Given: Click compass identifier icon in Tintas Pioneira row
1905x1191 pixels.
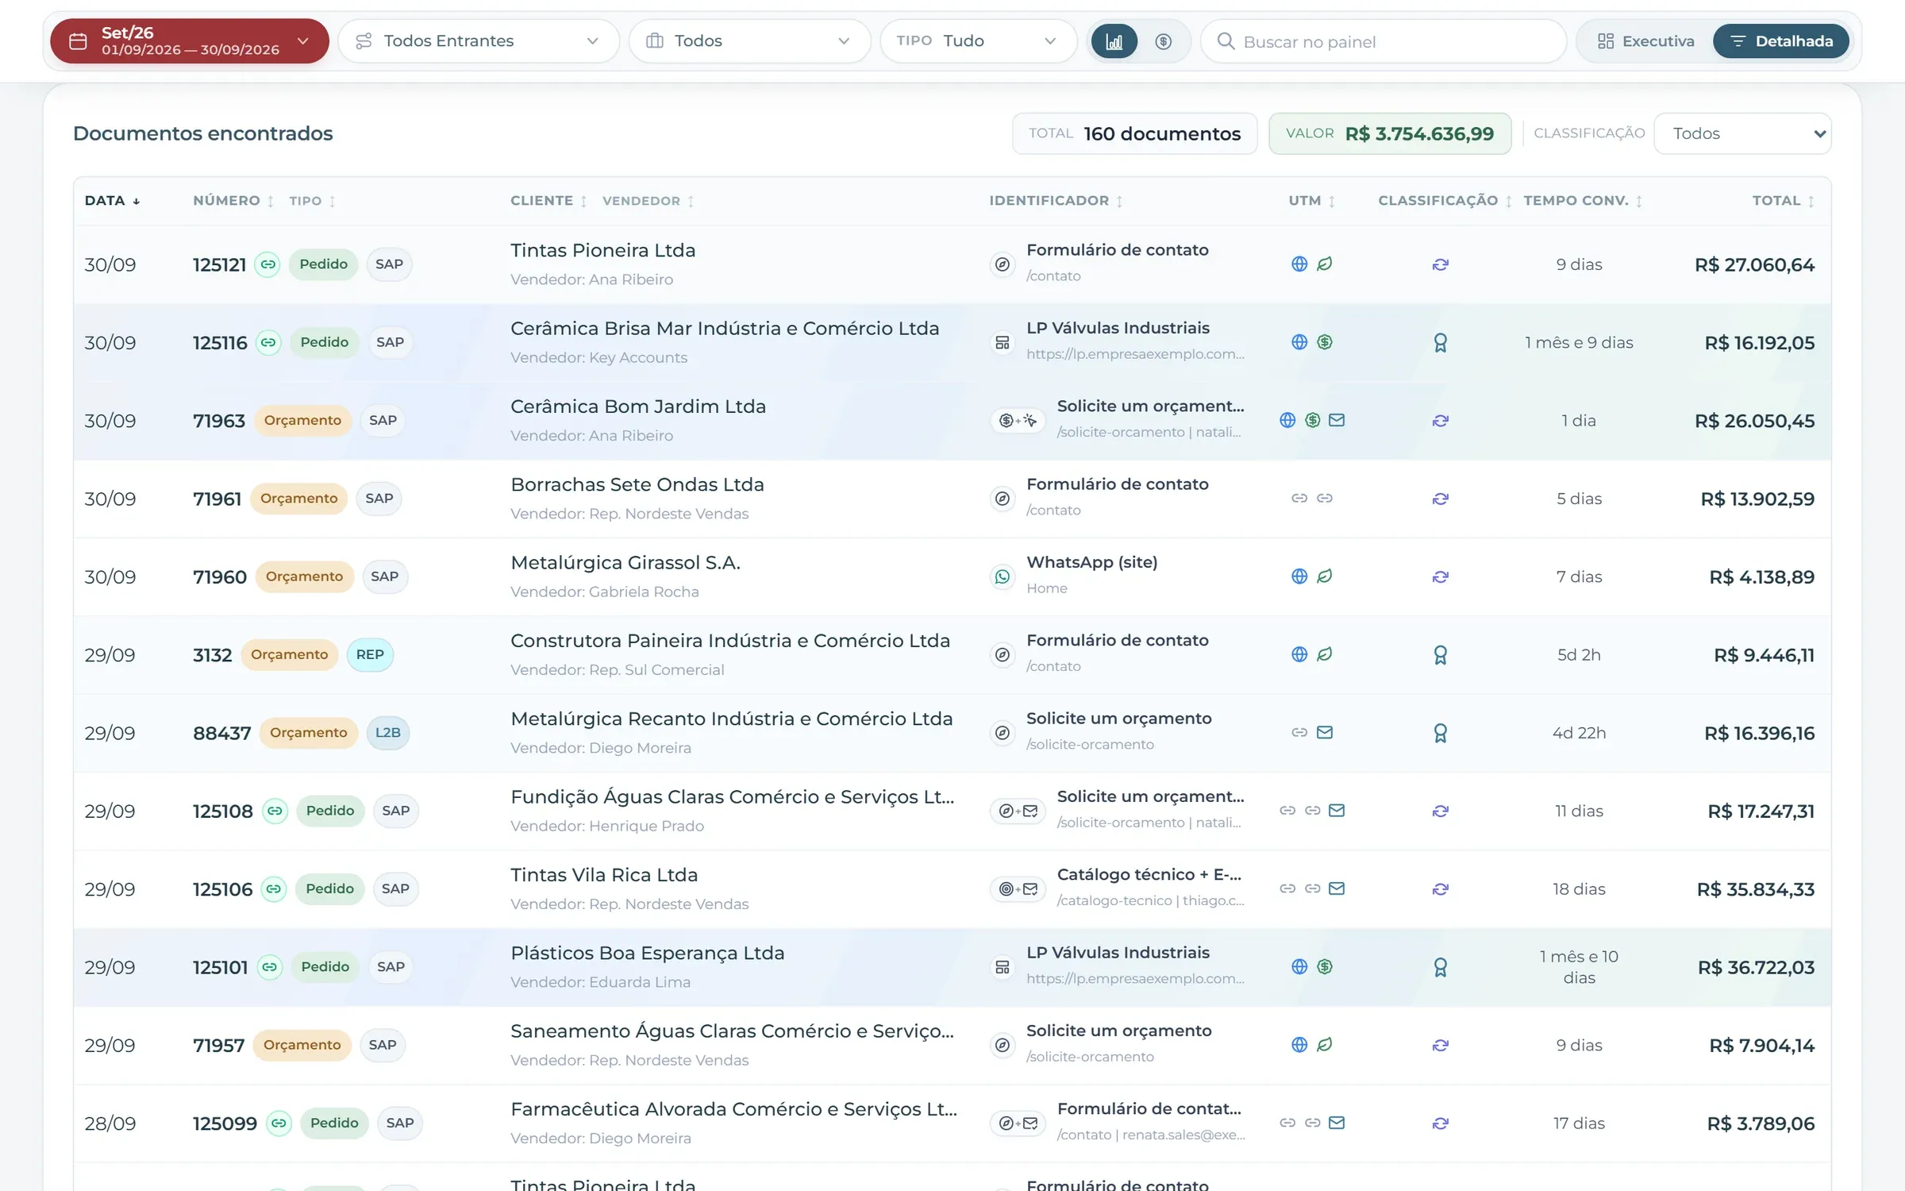Looking at the screenshot, I should pyautogui.click(x=1003, y=264).
